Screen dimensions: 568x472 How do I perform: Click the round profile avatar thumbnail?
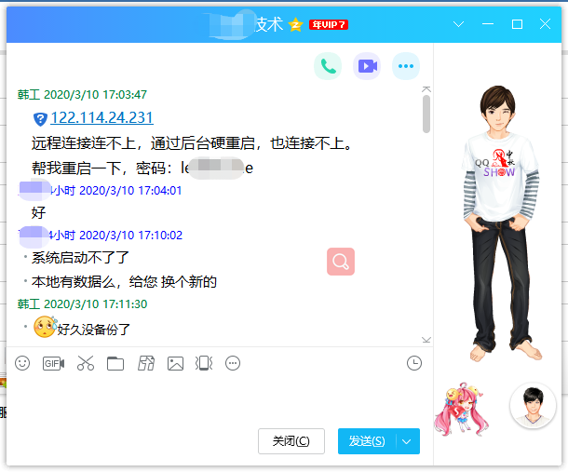click(x=533, y=405)
